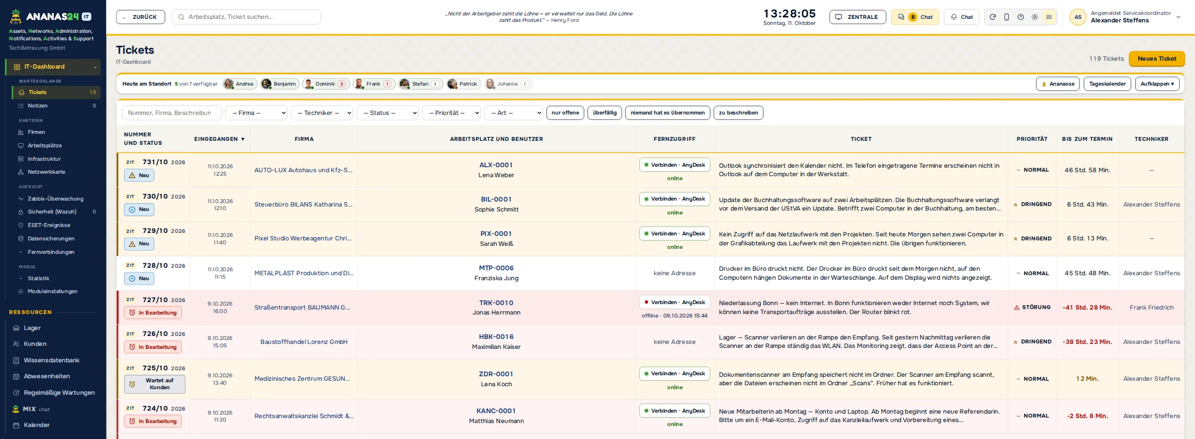Click the Wissensdatenbank book icon

[x=16, y=360]
